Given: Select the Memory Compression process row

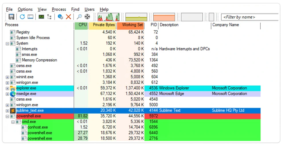Looking at the screenshot, I should 132,60.
